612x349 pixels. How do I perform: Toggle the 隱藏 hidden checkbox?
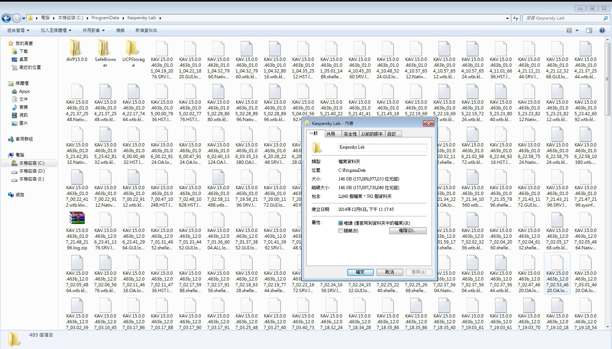pos(340,231)
